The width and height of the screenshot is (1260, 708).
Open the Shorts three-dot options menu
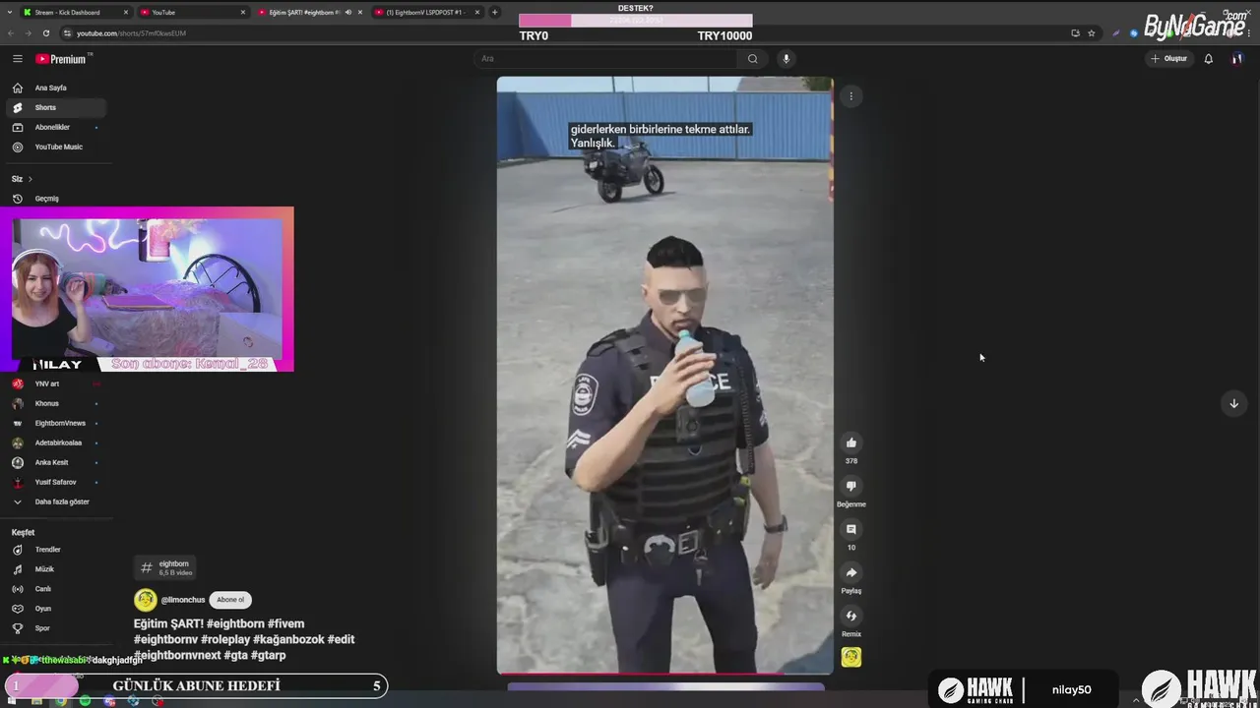pos(850,95)
